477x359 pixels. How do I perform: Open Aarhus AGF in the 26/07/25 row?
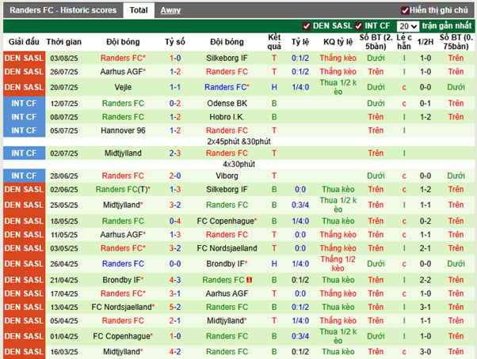pos(123,72)
